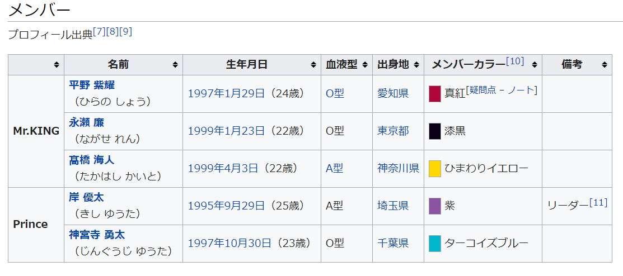Jump to citation [7]
623x276 pixels.
99,32
